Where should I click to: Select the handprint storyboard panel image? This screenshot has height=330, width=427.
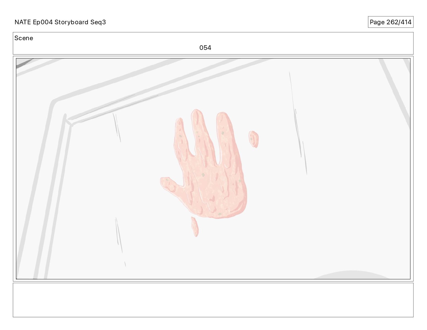(213, 169)
